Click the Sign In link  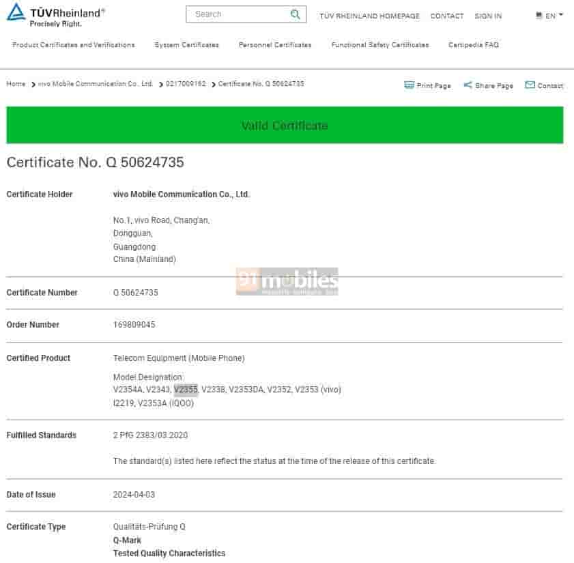click(x=488, y=16)
